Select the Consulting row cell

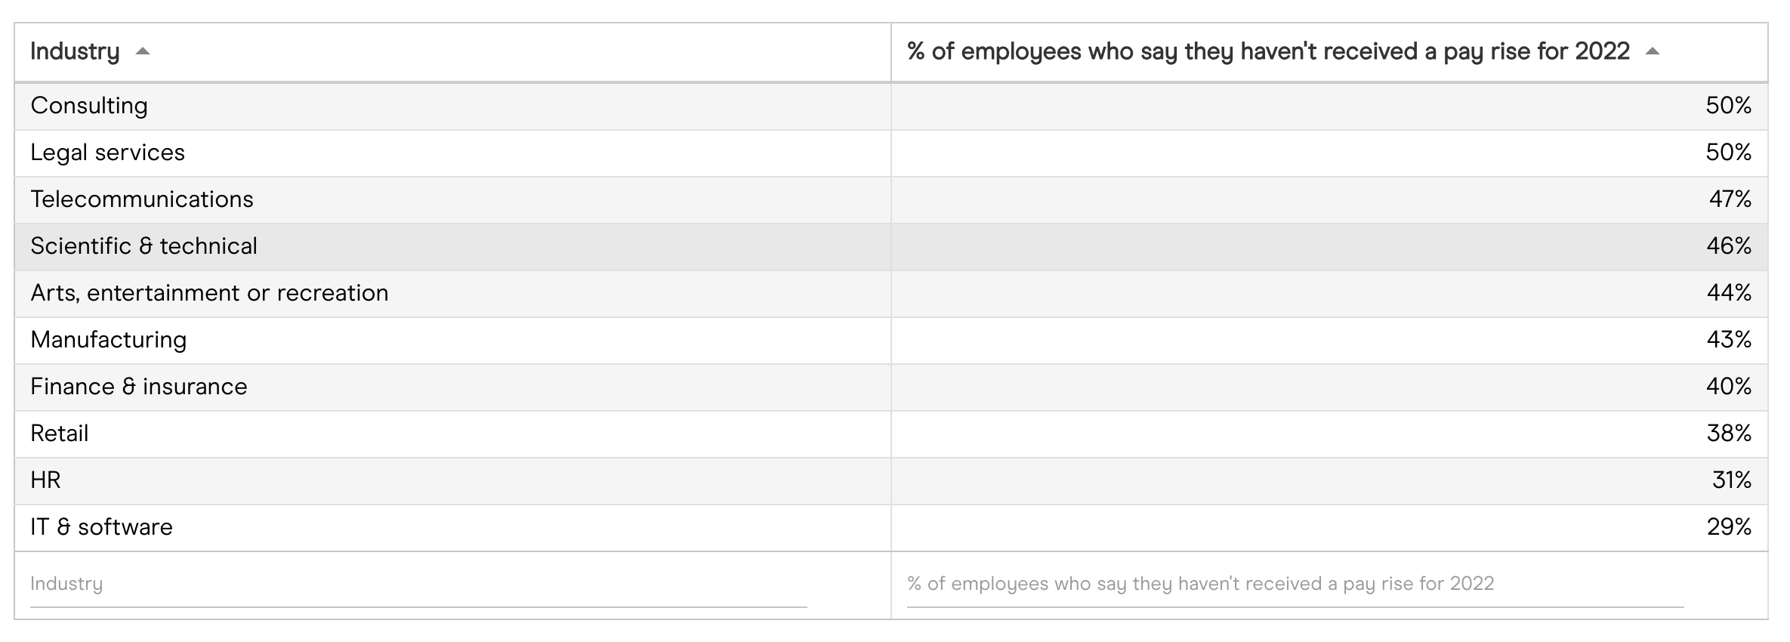(89, 106)
